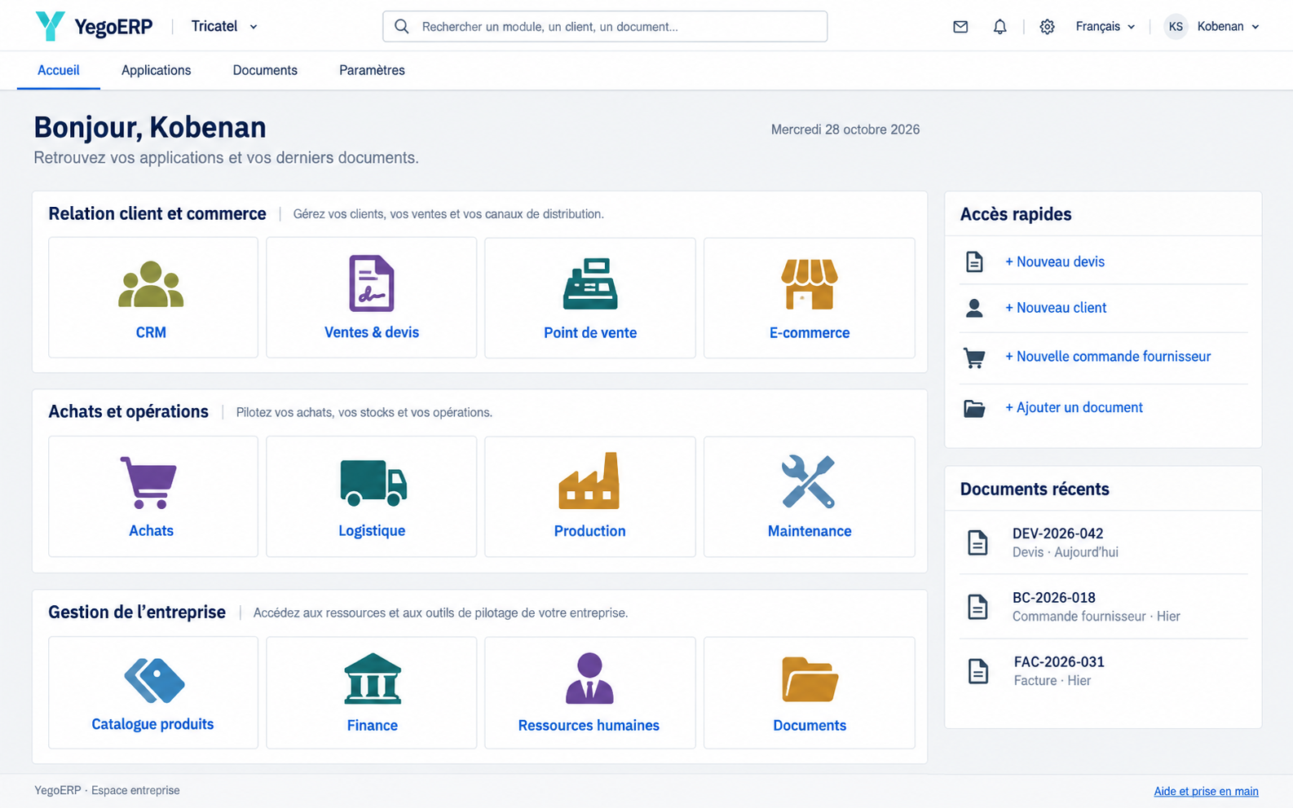The height and width of the screenshot is (808, 1293).
Task: Launch the Point de vente cash register icon
Action: point(590,283)
